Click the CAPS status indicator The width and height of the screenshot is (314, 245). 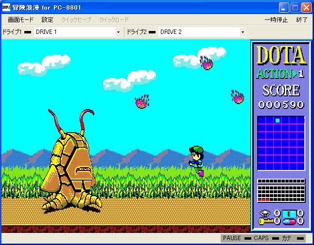266,238
